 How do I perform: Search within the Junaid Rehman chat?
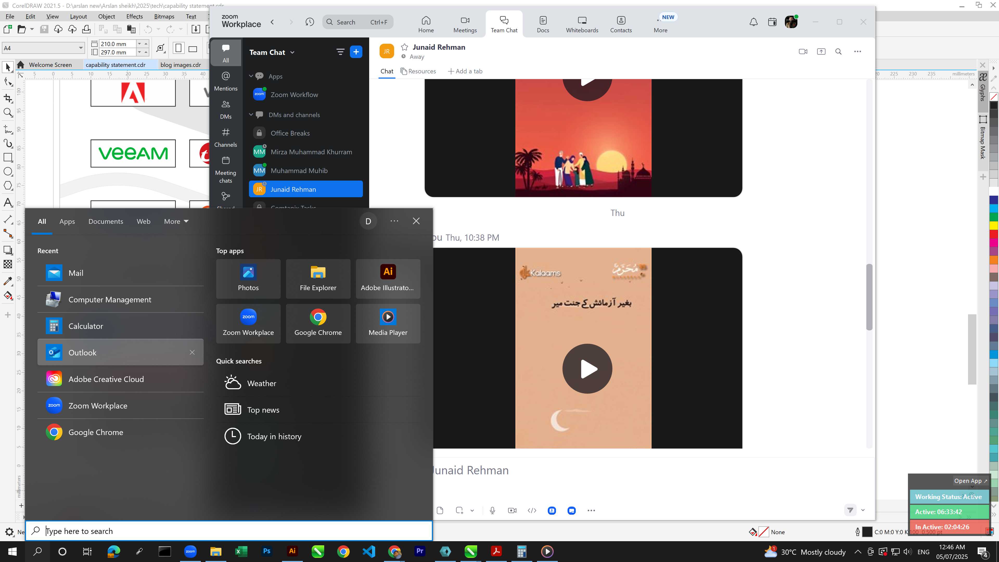tap(838, 51)
